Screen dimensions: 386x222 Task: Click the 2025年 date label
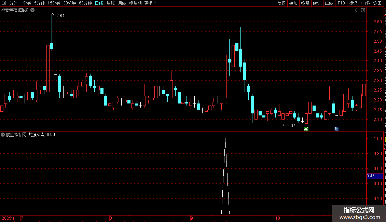(9, 218)
